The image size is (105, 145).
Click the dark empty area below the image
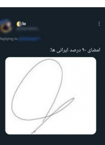52,140
